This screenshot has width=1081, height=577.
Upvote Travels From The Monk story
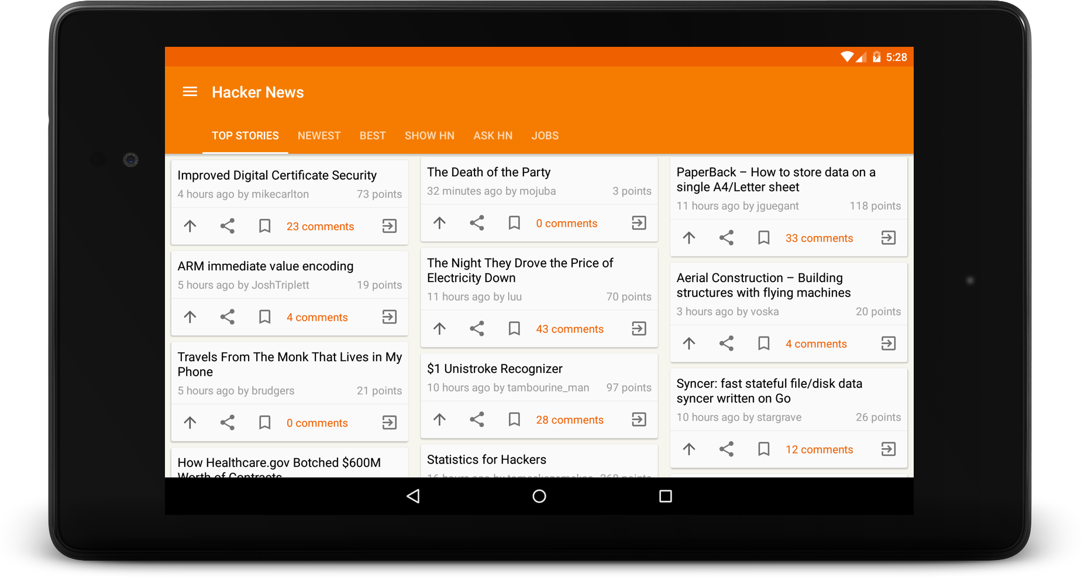[190, 423]
